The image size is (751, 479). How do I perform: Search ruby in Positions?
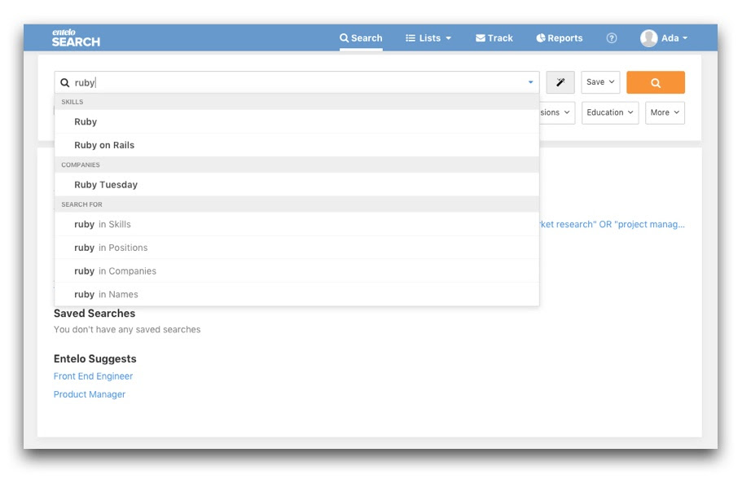pos(111,248)
